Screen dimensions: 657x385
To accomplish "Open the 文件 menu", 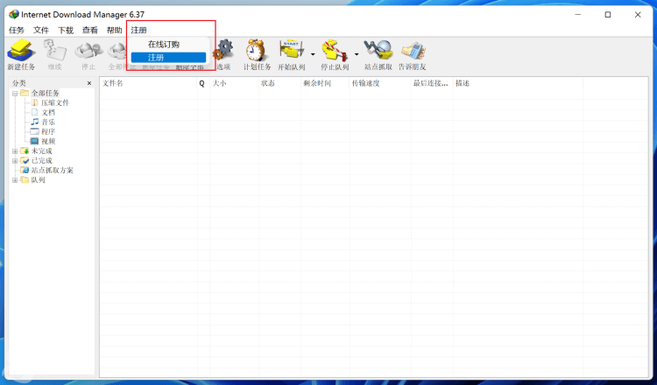I will point(41,30).
